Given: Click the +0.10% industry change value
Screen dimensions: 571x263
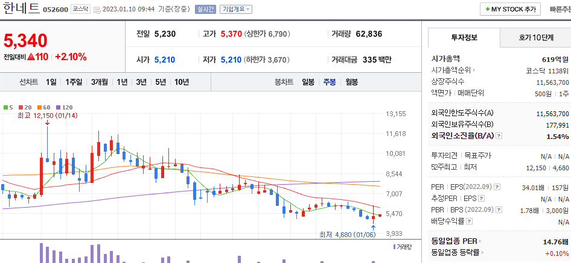Looking at the screenshot, I should pyautogui.click(x=557, y=253).
